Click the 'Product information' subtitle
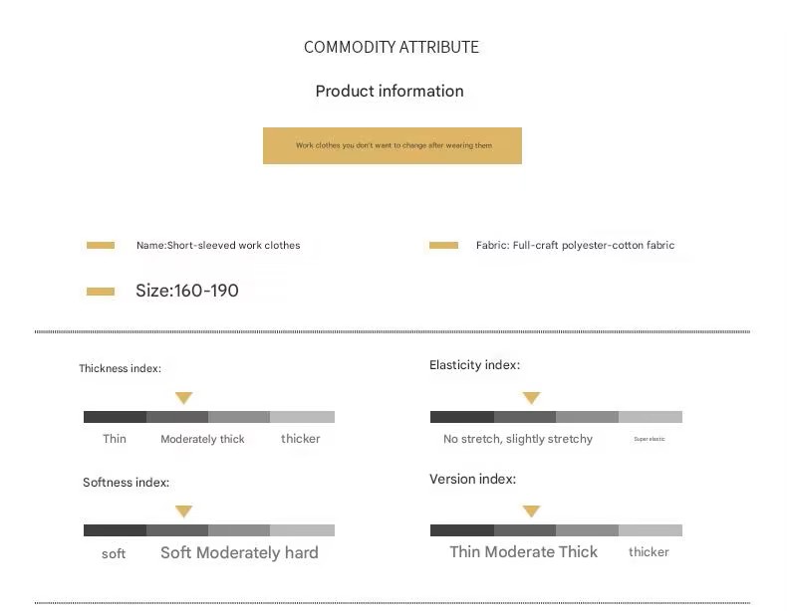Screen dimensions: 787x611 pos(390,92)
